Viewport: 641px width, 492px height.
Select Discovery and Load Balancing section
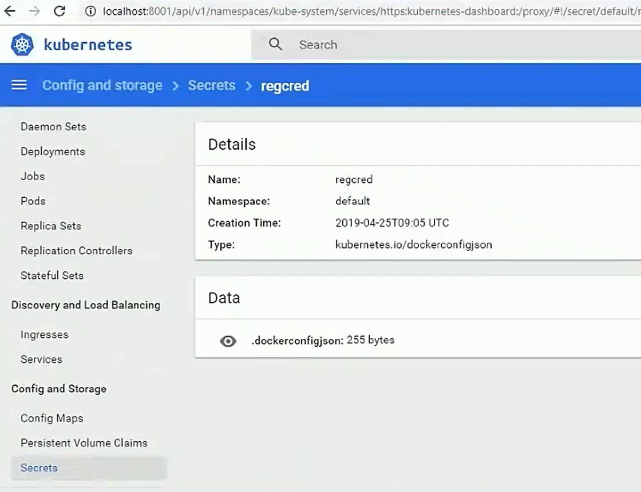tap(86, 305)
